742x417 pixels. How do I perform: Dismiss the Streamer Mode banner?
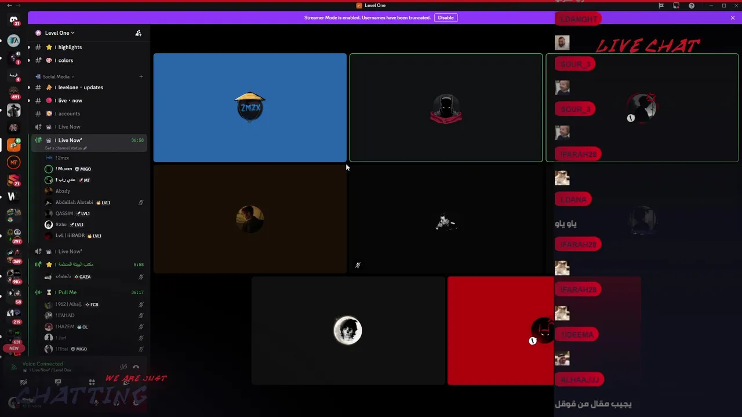pyautogui.click(x=733, y=17)
